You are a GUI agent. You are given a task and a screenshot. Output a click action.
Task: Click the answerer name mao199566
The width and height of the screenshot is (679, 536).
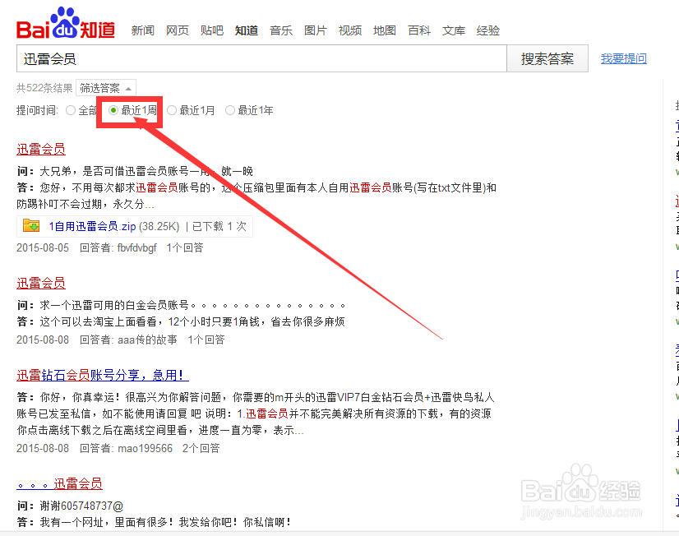(x=145, y=448)
